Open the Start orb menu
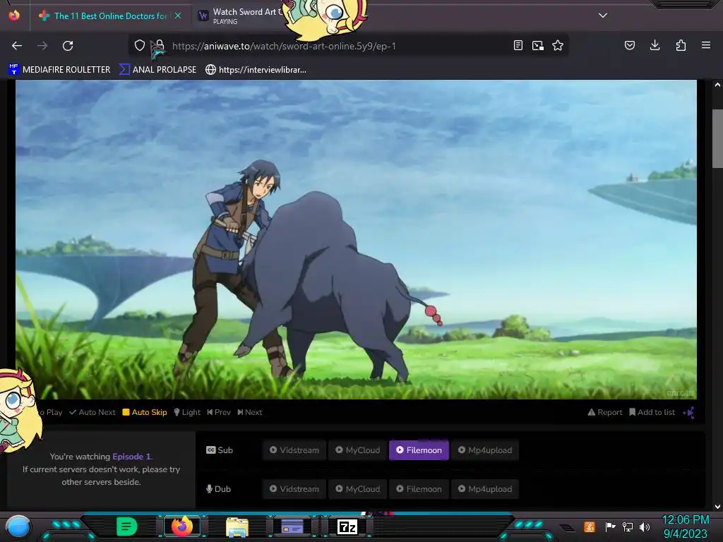 point(18,527)
